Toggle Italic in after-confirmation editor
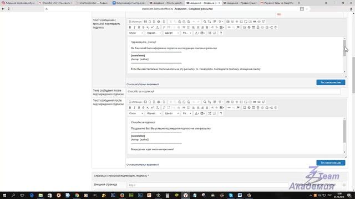The width and height of the screenshot is (355, 199). pos(134,108)
